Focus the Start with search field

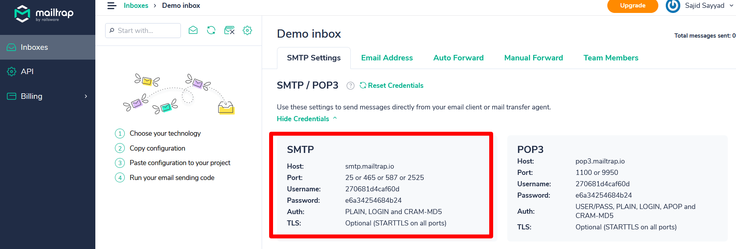click(143, 31)
